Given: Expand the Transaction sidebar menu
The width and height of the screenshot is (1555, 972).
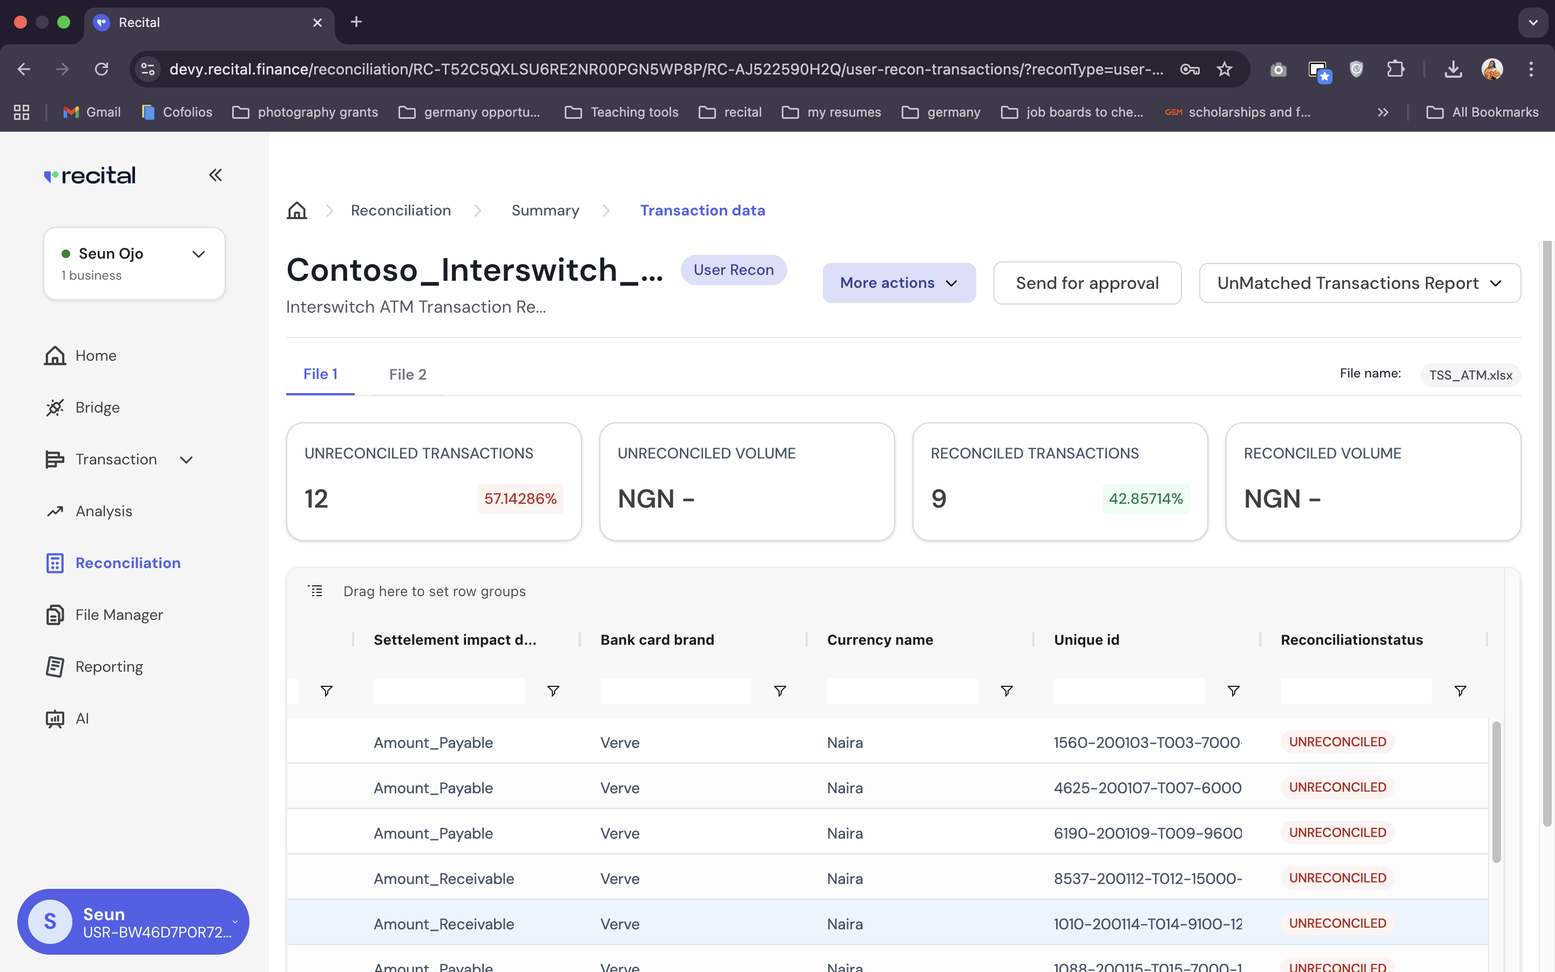Looking at the screenshot, I should pyautogui.click(x=186, y=460).
